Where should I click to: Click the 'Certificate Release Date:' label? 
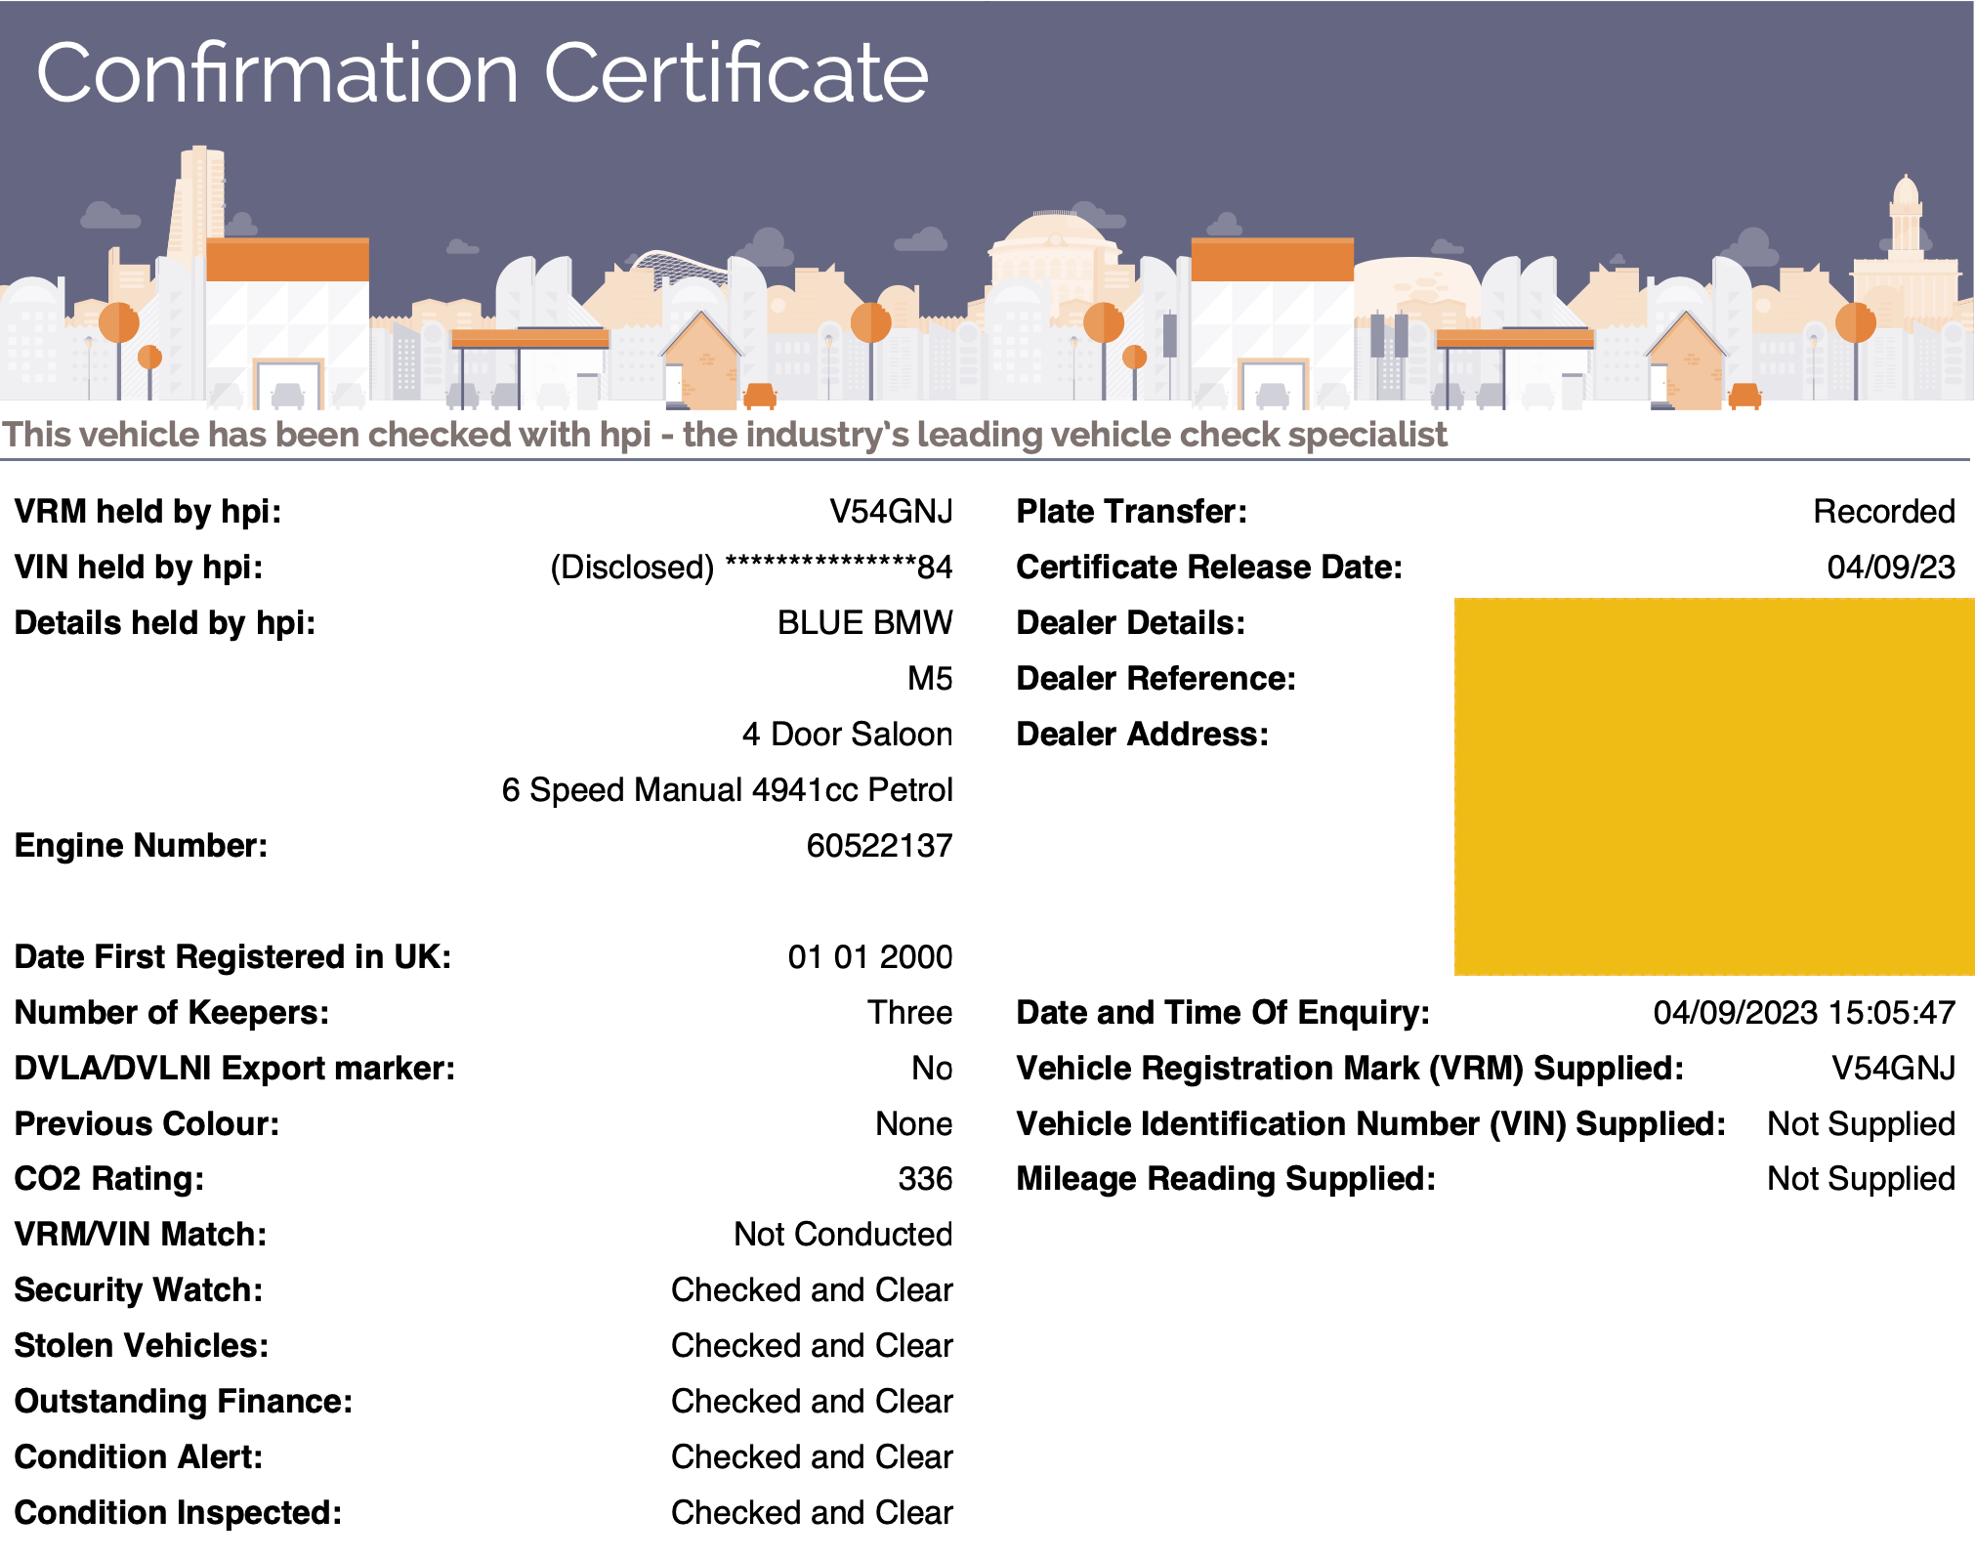pos(1209,567)
